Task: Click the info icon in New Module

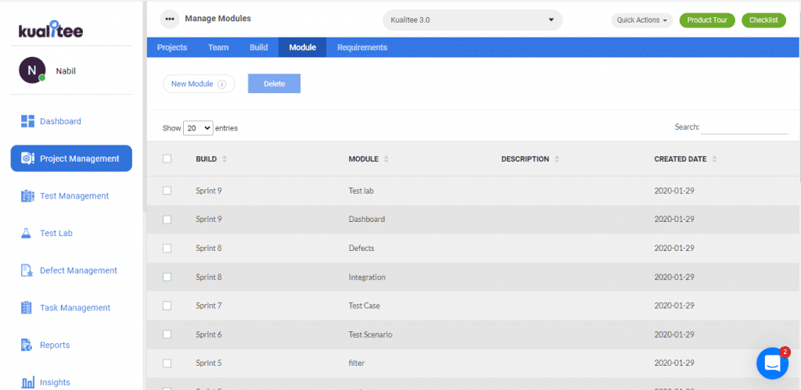Action: [221, 84]
